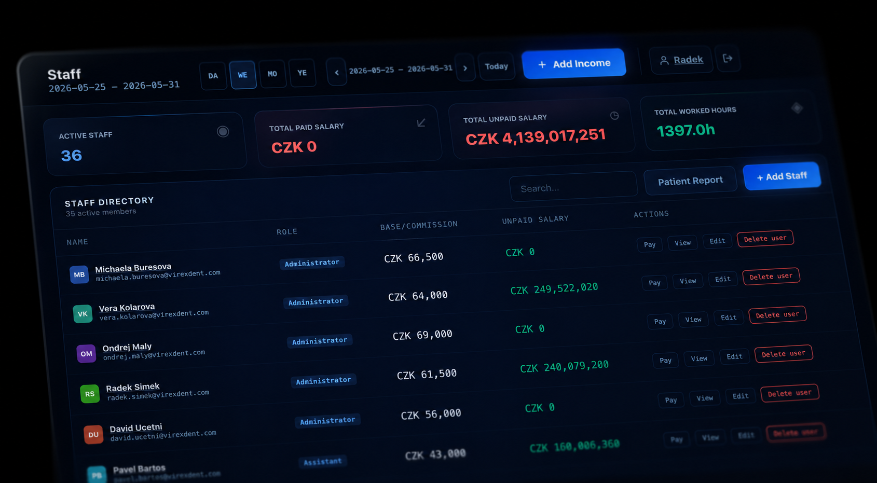Delete user David Ucetni

[x=790, y=393]
